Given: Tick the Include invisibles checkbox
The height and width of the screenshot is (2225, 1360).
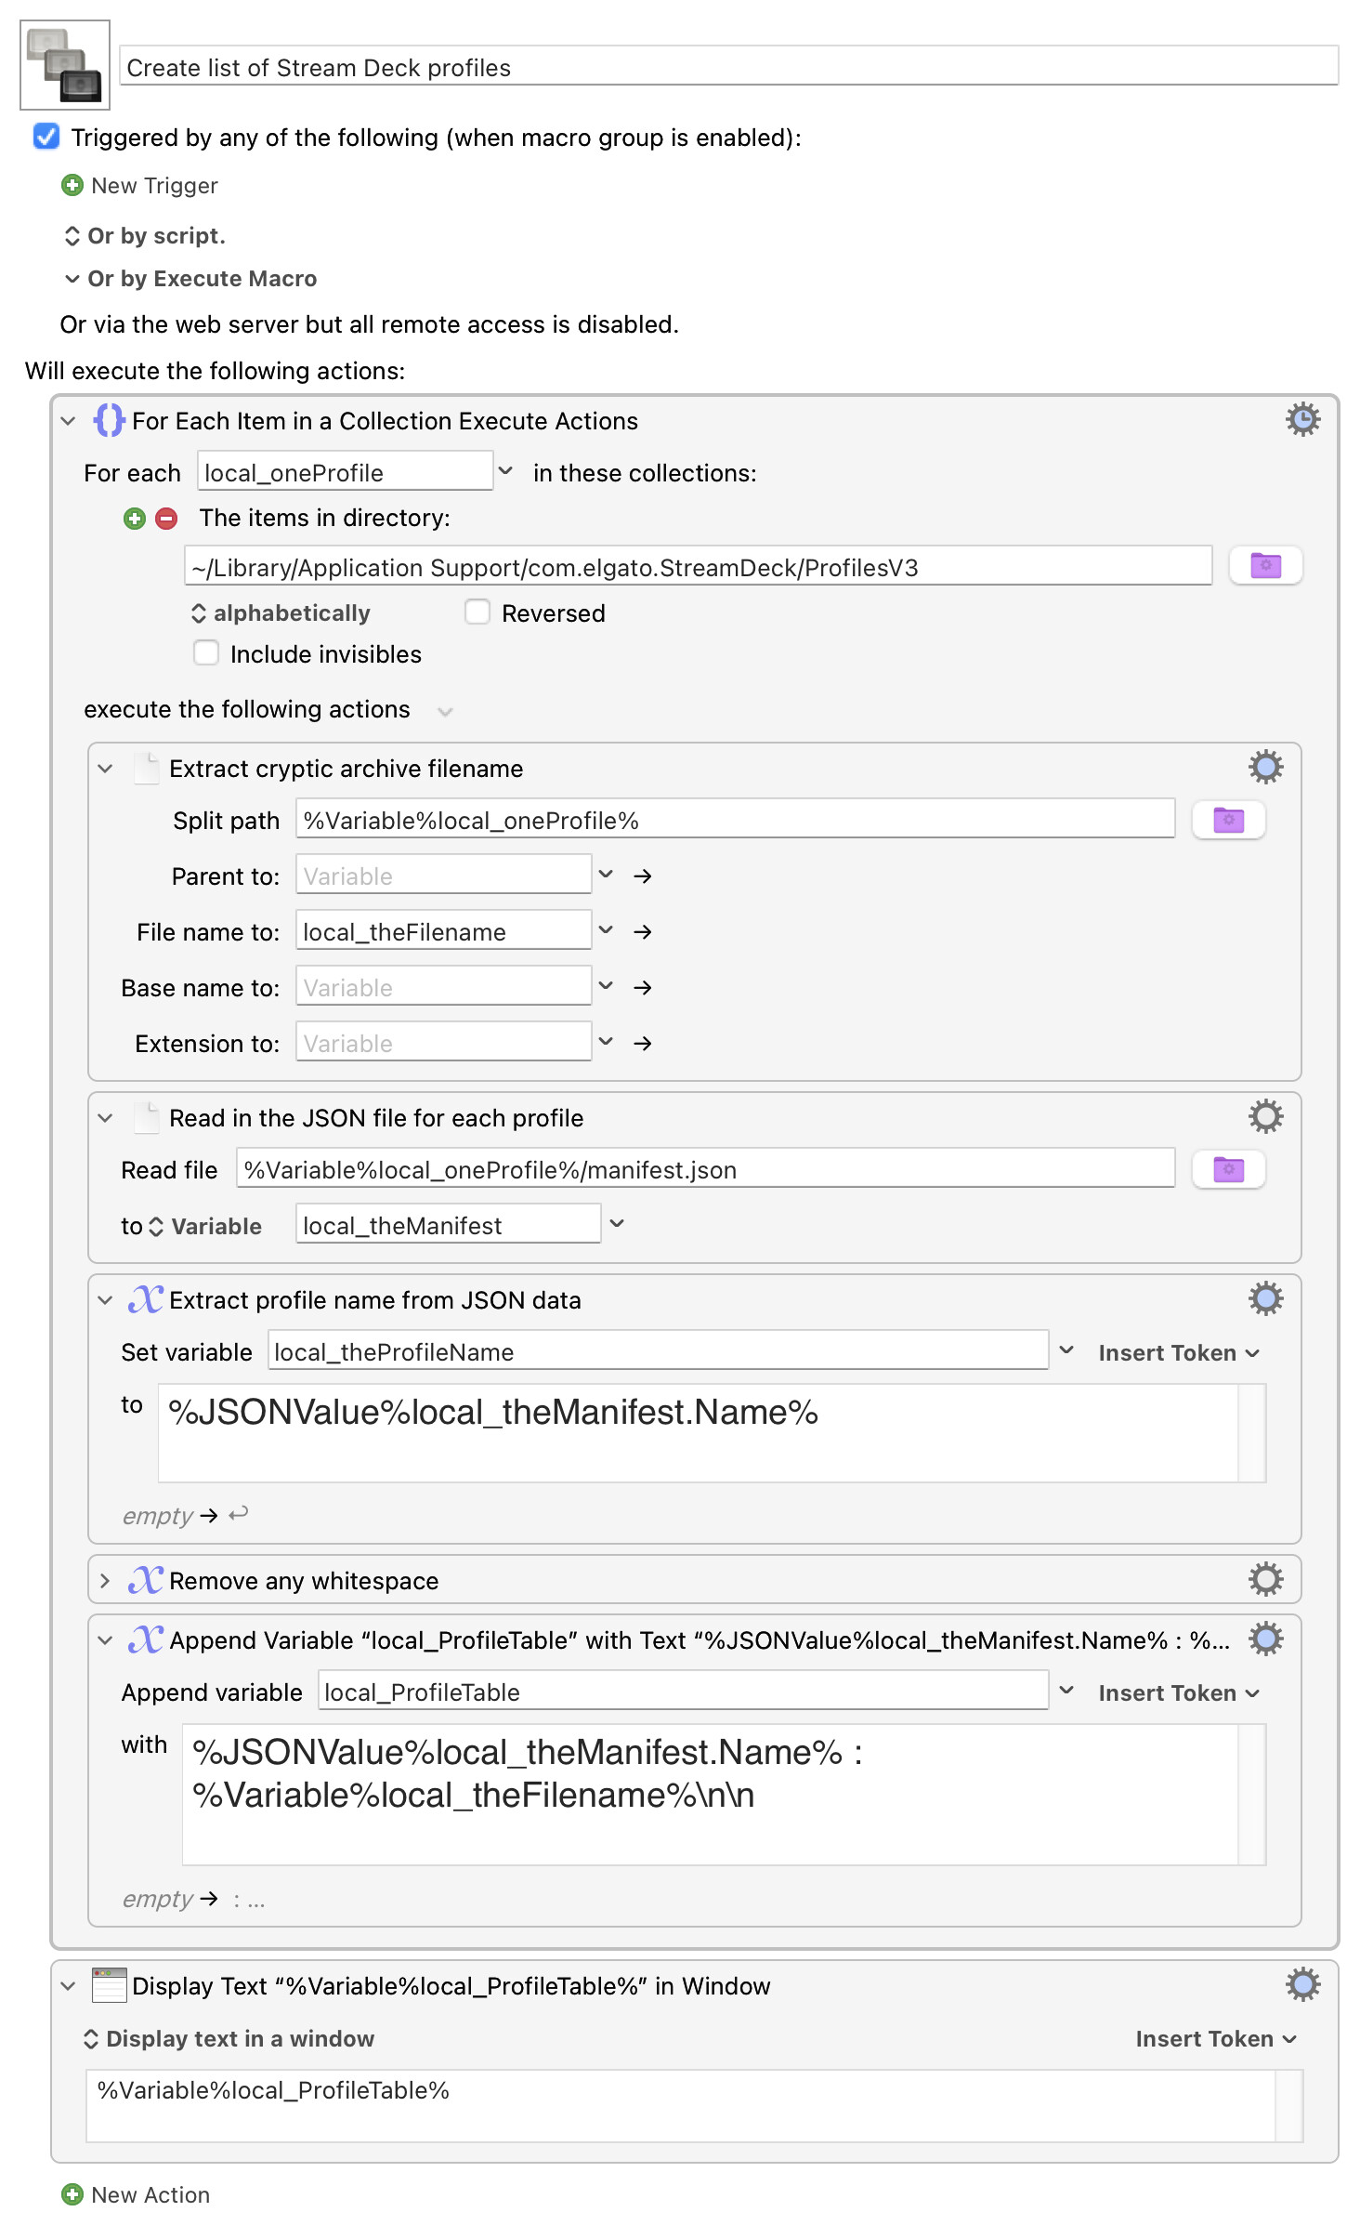Looking at the screenshot, I should (206, 653).
